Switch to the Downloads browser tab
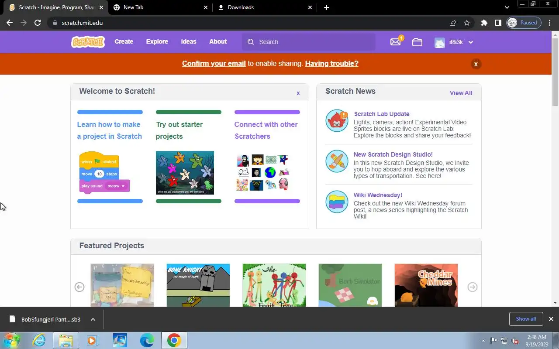The image size is (559, 349). (265, 7)
